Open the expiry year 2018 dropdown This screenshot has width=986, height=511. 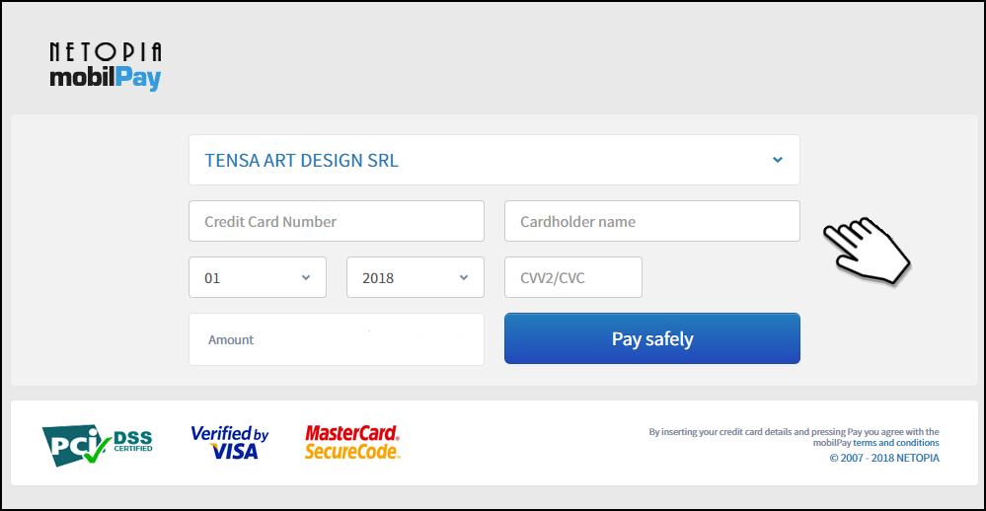(x=415, y=277)
